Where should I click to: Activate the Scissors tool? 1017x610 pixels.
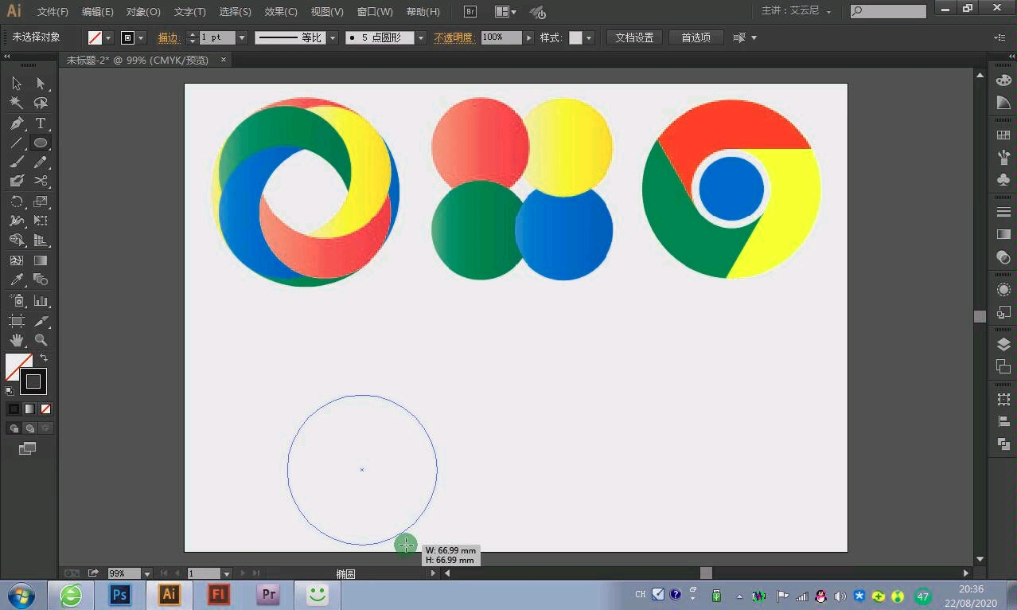pyautogui.click(x=41, y=182)
